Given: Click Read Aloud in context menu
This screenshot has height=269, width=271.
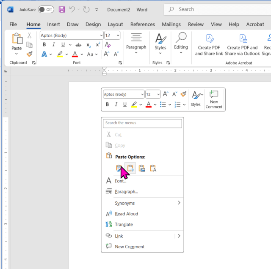Looking at the screenshot, I should [142, 214].
